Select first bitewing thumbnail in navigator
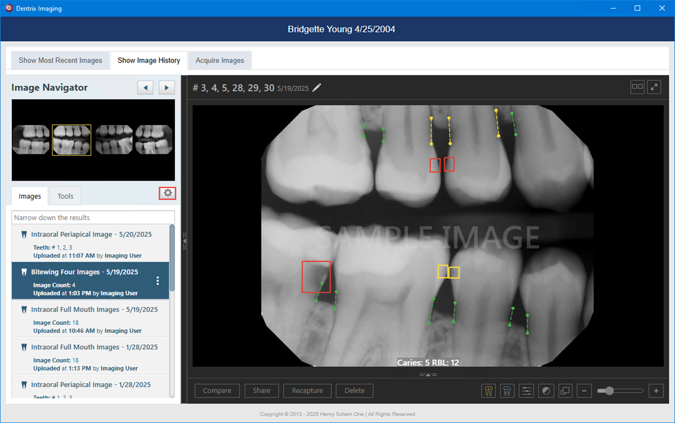Screen dimensions: 675x423 [31, 140]
